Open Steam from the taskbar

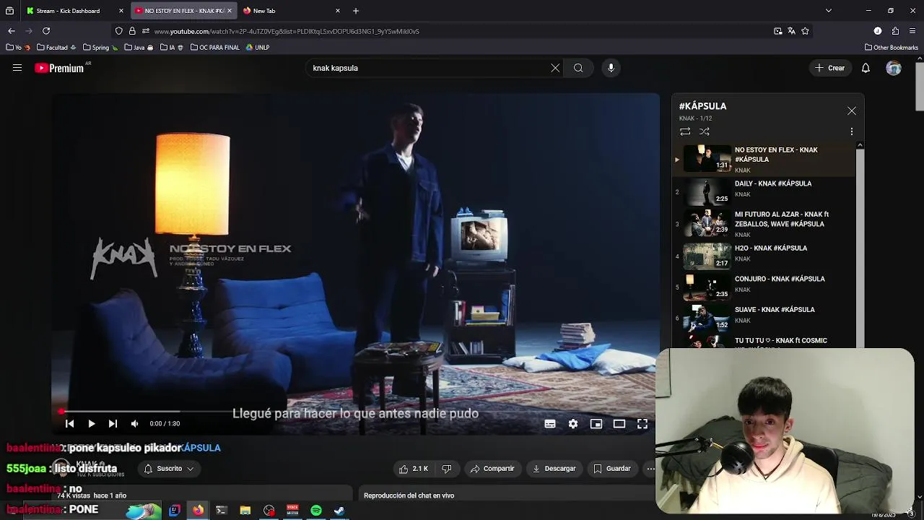(339, 511)
